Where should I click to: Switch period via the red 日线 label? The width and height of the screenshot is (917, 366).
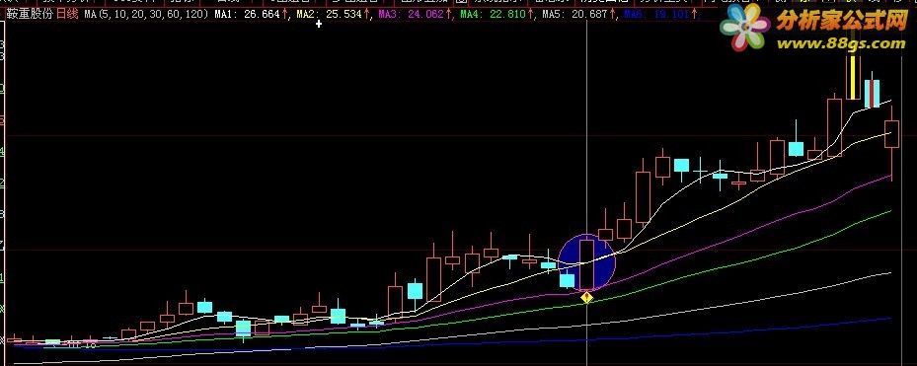coord(66,13)
